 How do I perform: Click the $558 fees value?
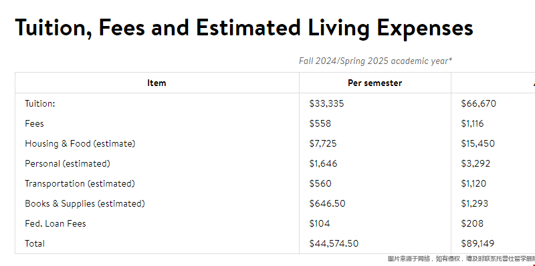[x=320, y=123]
